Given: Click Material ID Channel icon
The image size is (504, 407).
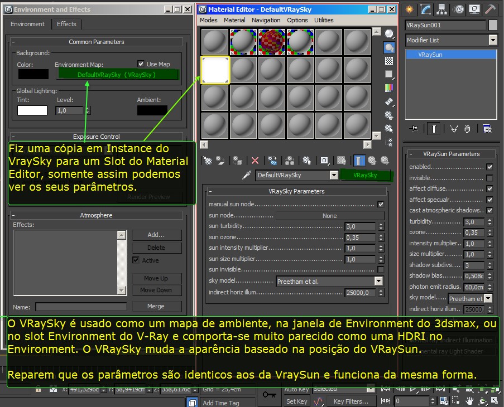Looking at the screenshot, I should [324, 160].
